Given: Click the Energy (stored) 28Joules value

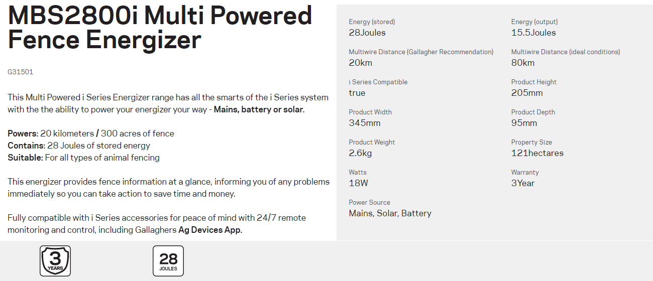Looking at the screenshot, I should (x=367, y=33).
